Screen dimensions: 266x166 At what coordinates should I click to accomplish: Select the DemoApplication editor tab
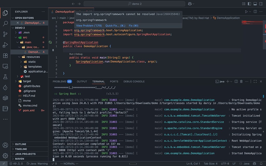[71, 12]
